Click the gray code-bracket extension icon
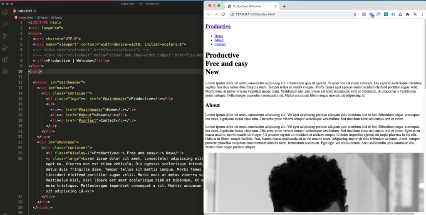This screenshot has width=426, height=215. click(x=364, y=15)
